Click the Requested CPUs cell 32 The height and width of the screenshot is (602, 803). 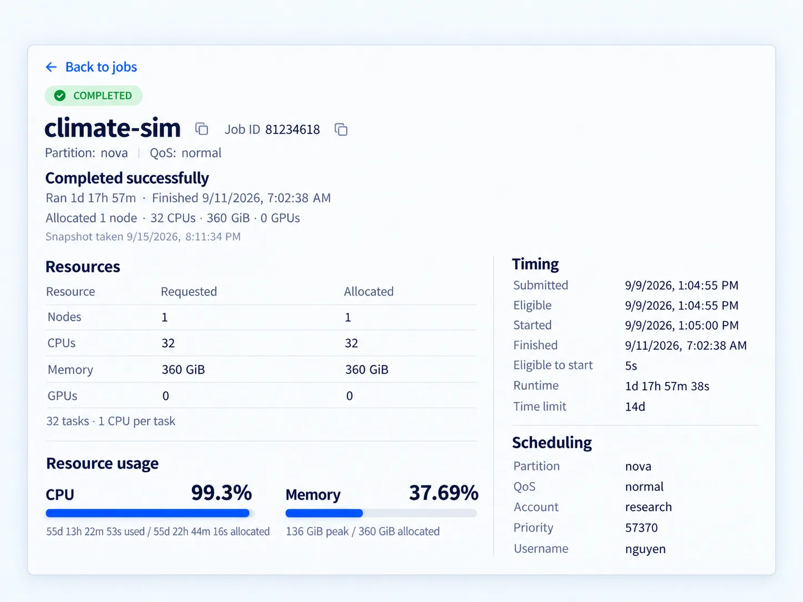168,343
